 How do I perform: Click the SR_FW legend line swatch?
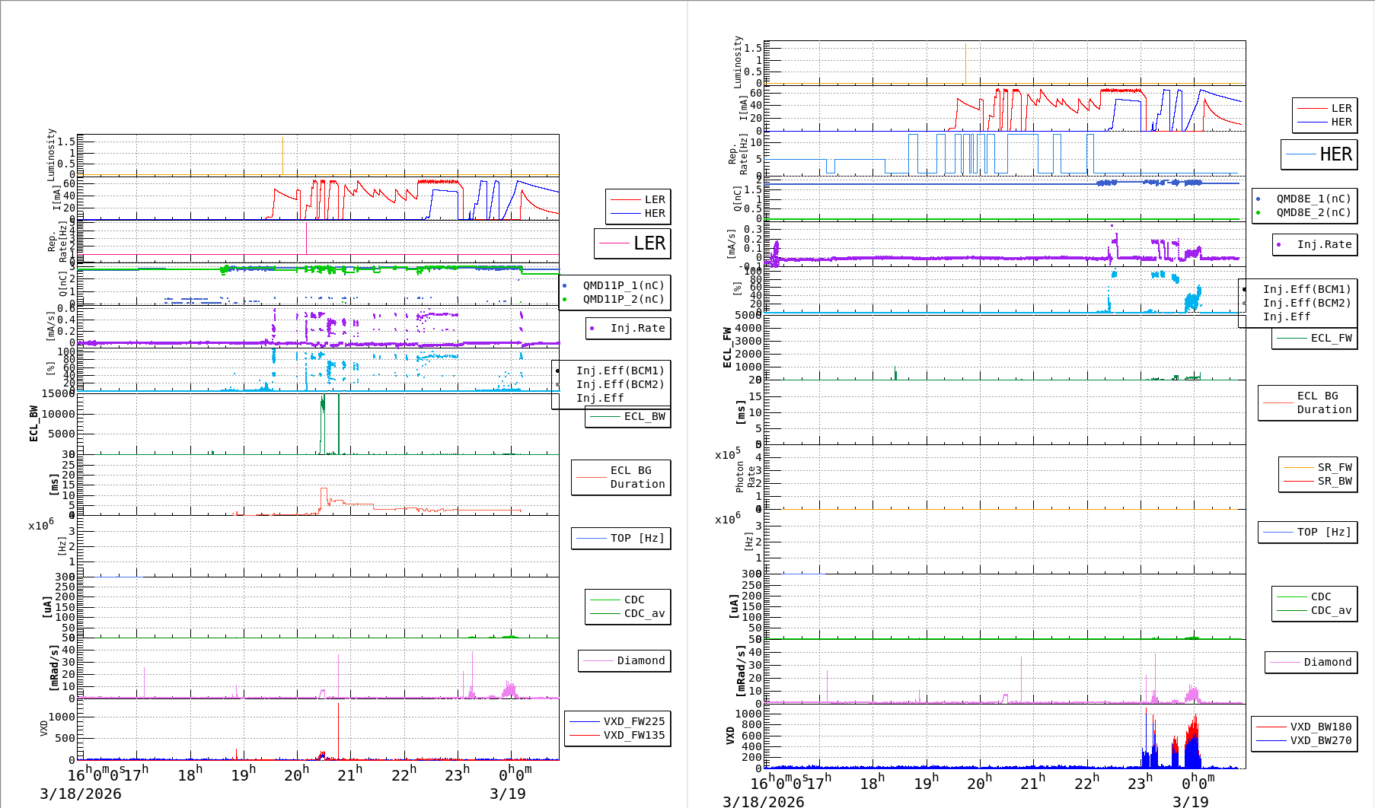coord(1297,467)
